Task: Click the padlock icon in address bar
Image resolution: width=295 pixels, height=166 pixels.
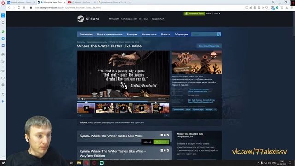Action: click(31, 8)
